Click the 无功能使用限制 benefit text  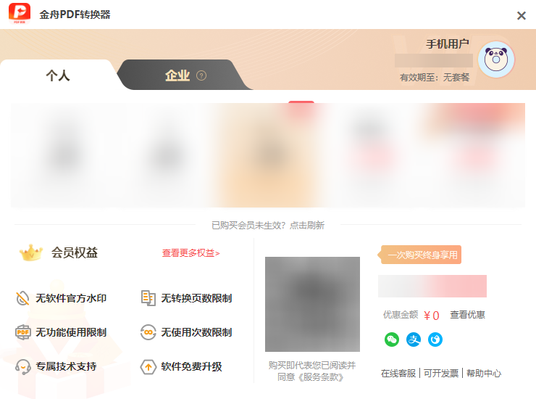point(71,332)
